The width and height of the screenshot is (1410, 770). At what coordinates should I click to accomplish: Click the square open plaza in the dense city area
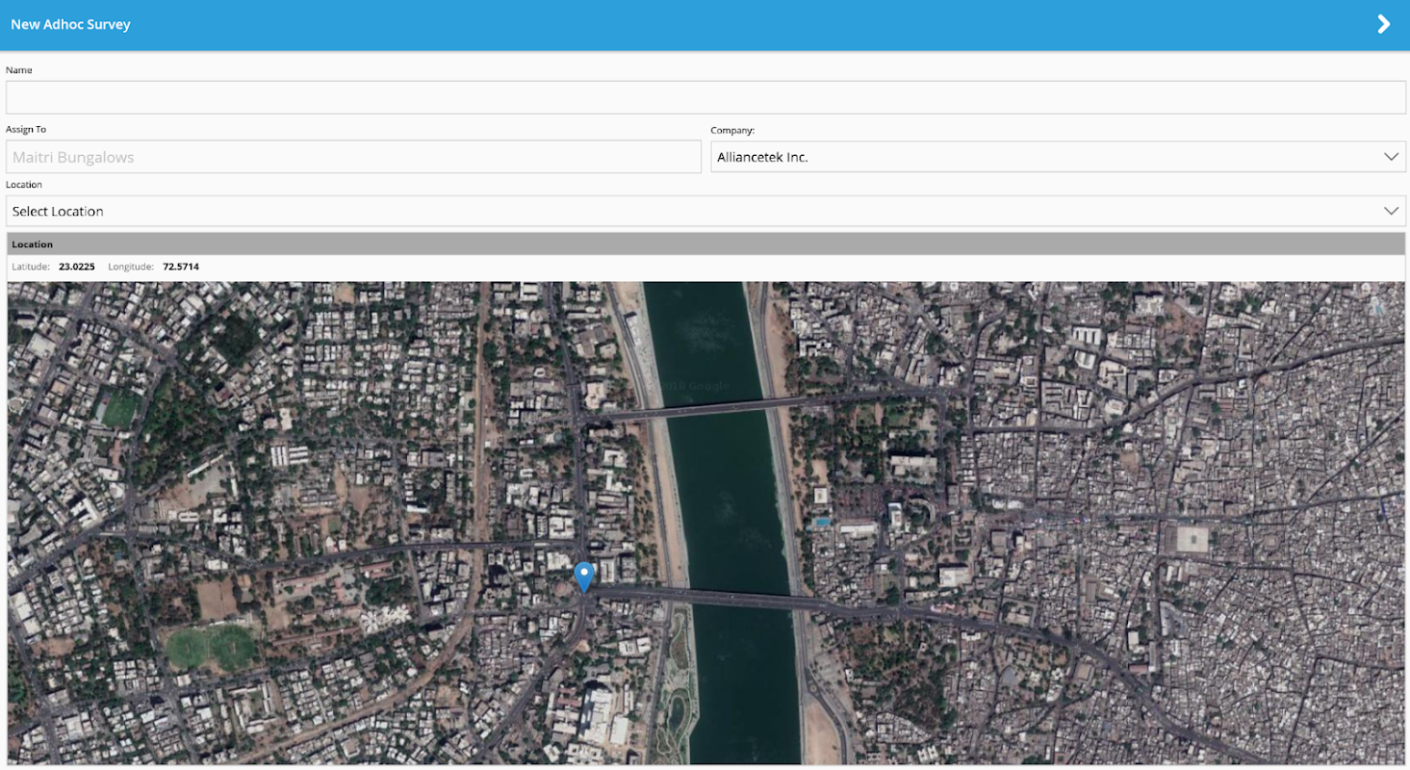1192,539
